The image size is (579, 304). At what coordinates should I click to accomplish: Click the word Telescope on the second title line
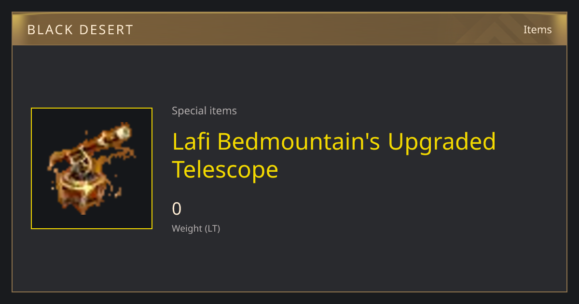pos(225,170)
